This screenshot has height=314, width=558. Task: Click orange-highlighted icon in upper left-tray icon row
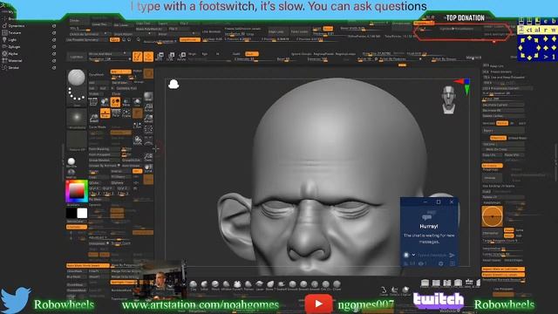[x=115, y=102]
